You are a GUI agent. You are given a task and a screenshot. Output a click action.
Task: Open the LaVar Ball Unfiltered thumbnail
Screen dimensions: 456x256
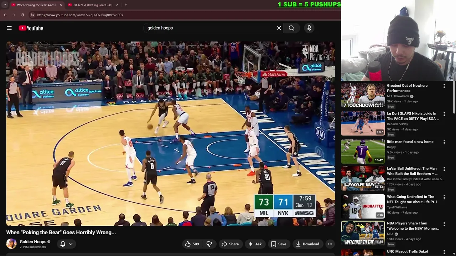363,178
